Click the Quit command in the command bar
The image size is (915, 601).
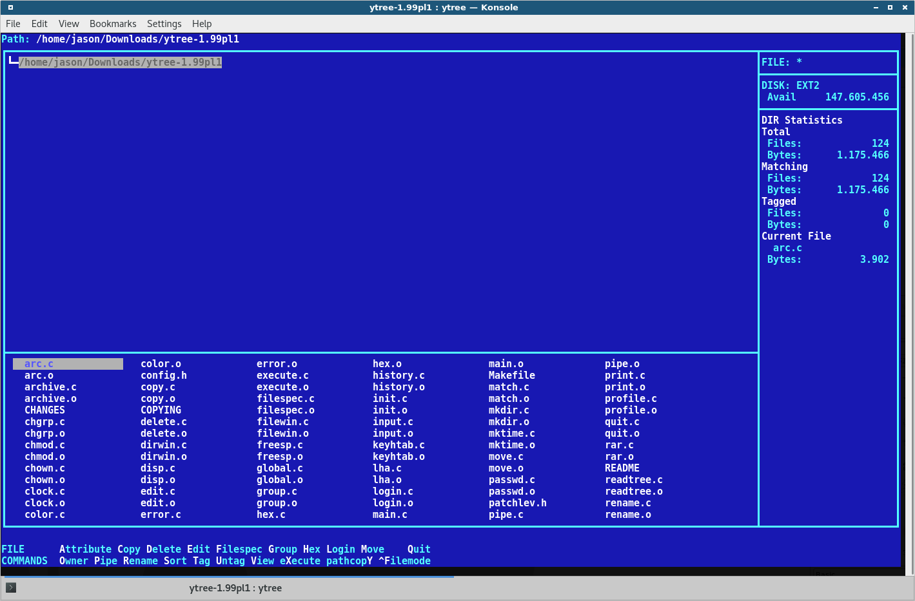[x=419, y=549]
